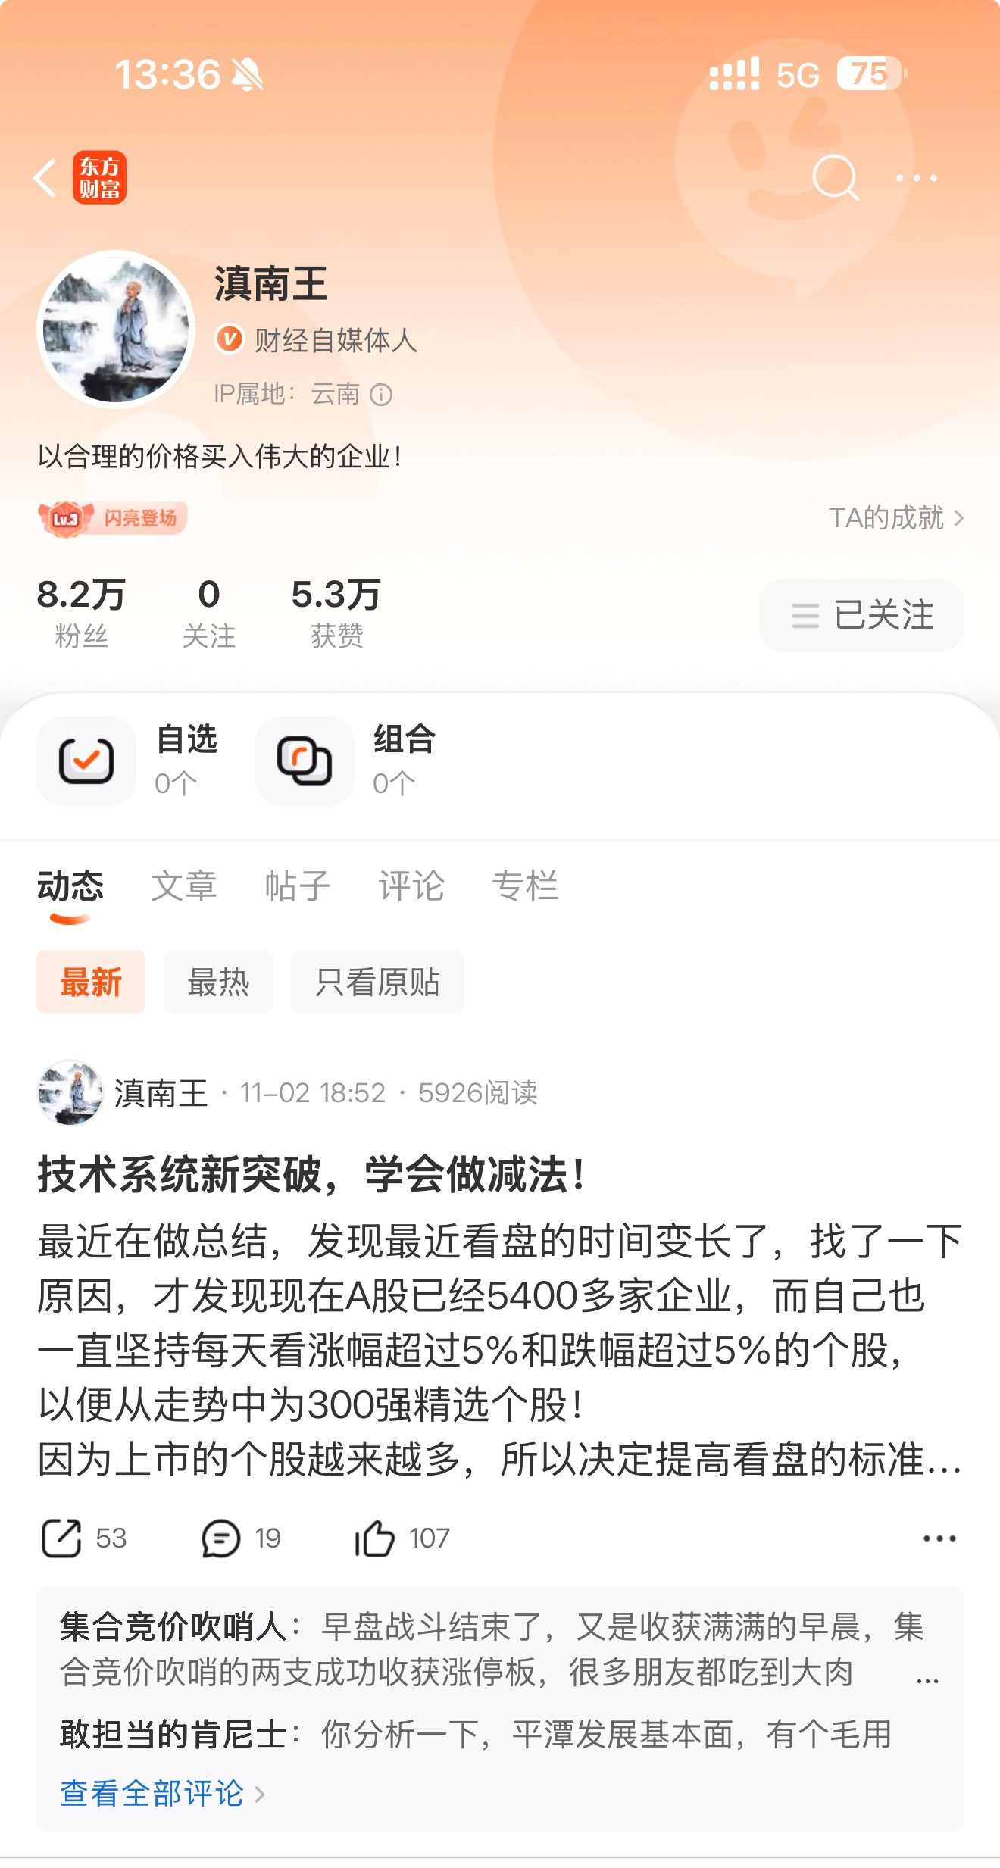Tap the IP属地 info icon
The image size is (1000, 1868).
tap(381, 395)
